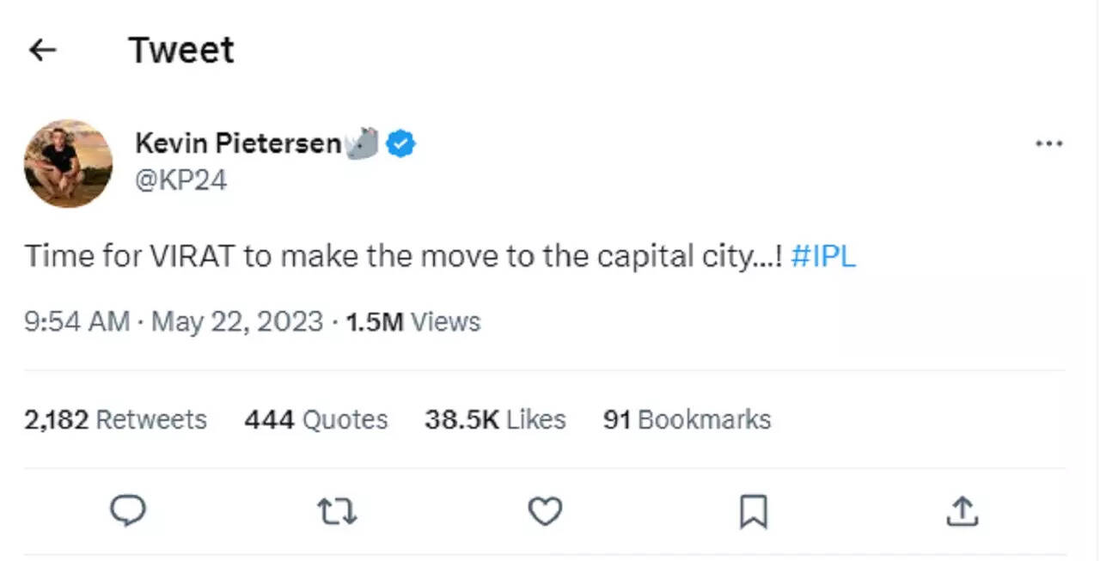Image resolution: width=1100 pixels, height=561 pixels.
Task: Show the 2,182 Retweets list
Action: (x=115, y=419)
